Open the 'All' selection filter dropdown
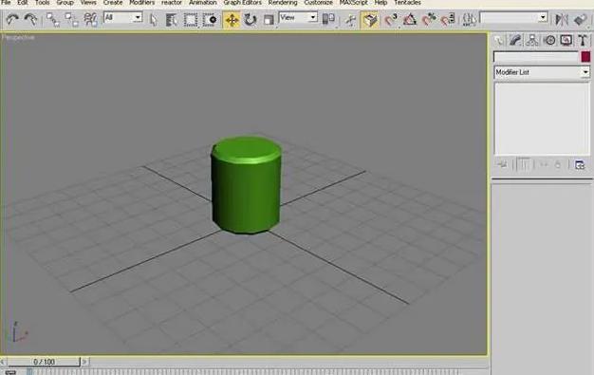The width and height of the screenshot is (594, 375). 123,17
